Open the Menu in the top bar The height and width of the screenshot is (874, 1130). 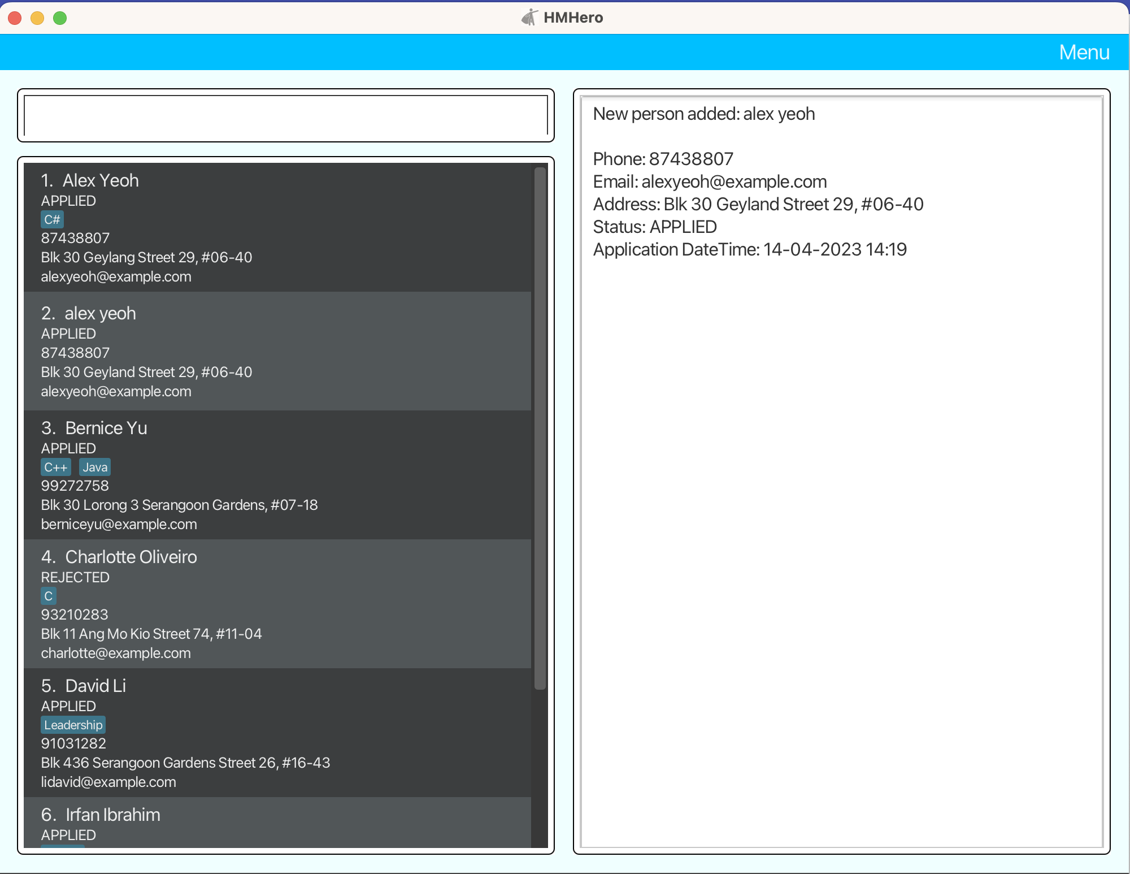click(x=1084, y=52)
